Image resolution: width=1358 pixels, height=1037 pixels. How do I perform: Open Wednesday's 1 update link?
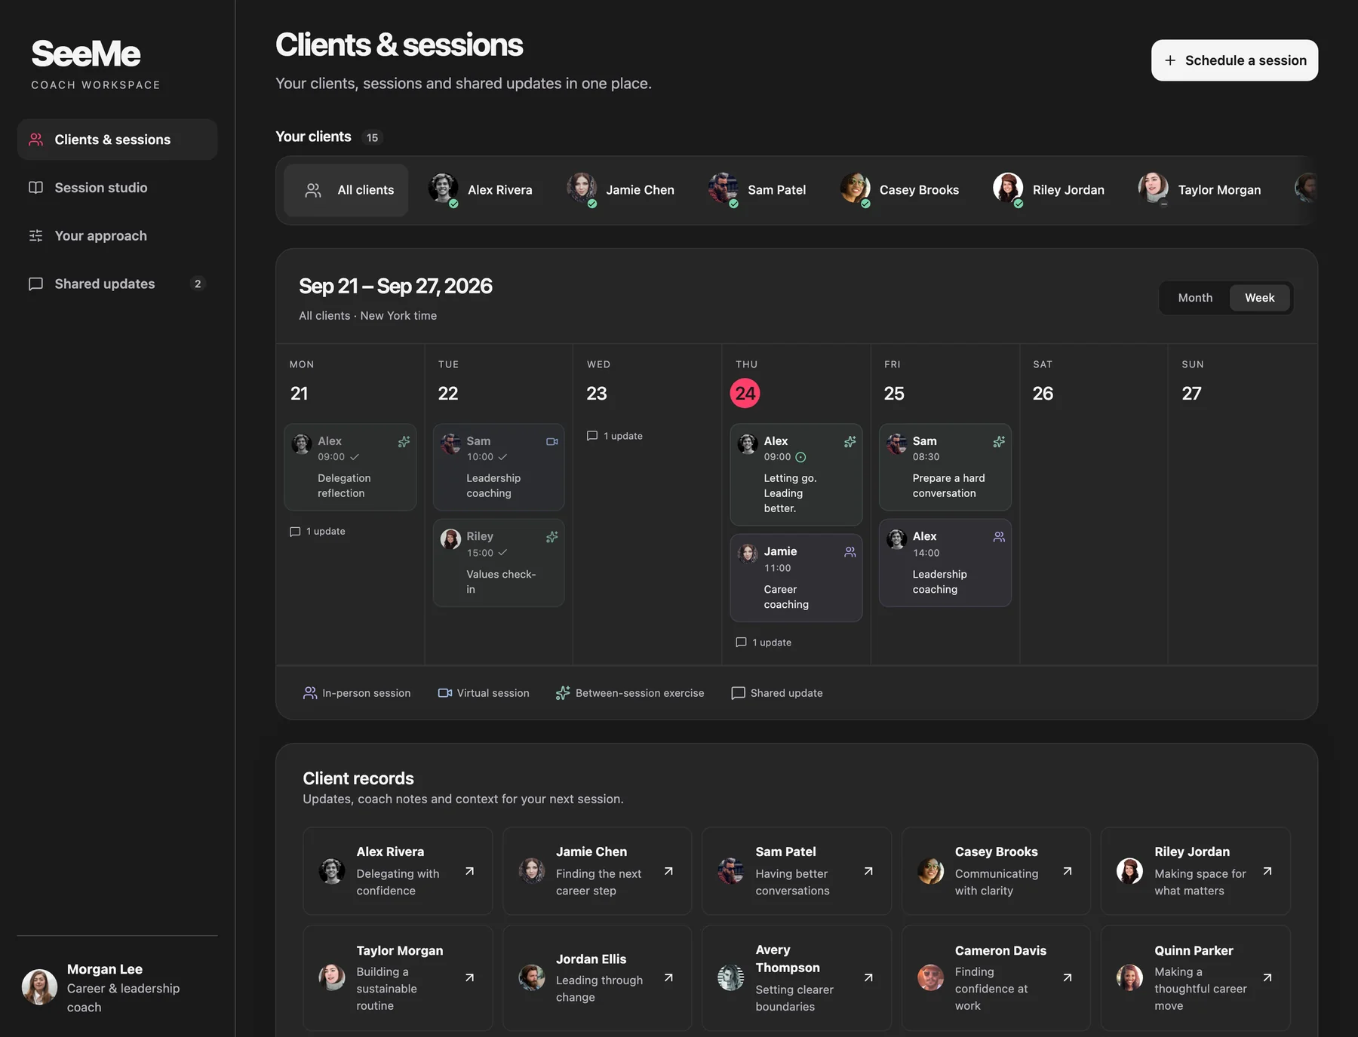(615, 436)
